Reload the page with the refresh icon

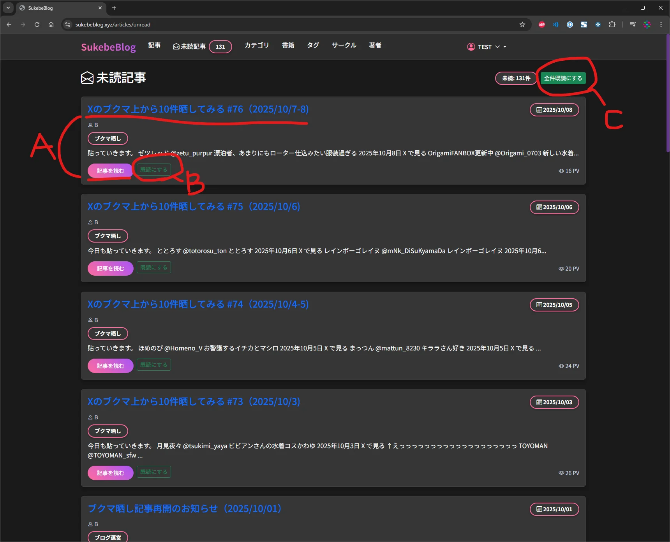37,25
